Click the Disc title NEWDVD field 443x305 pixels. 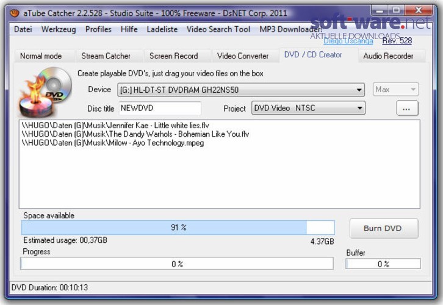point(160,108)
